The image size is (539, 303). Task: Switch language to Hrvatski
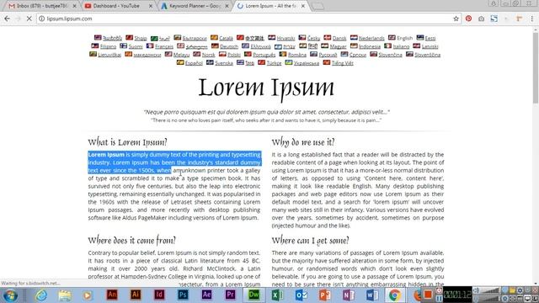(286, 38)
